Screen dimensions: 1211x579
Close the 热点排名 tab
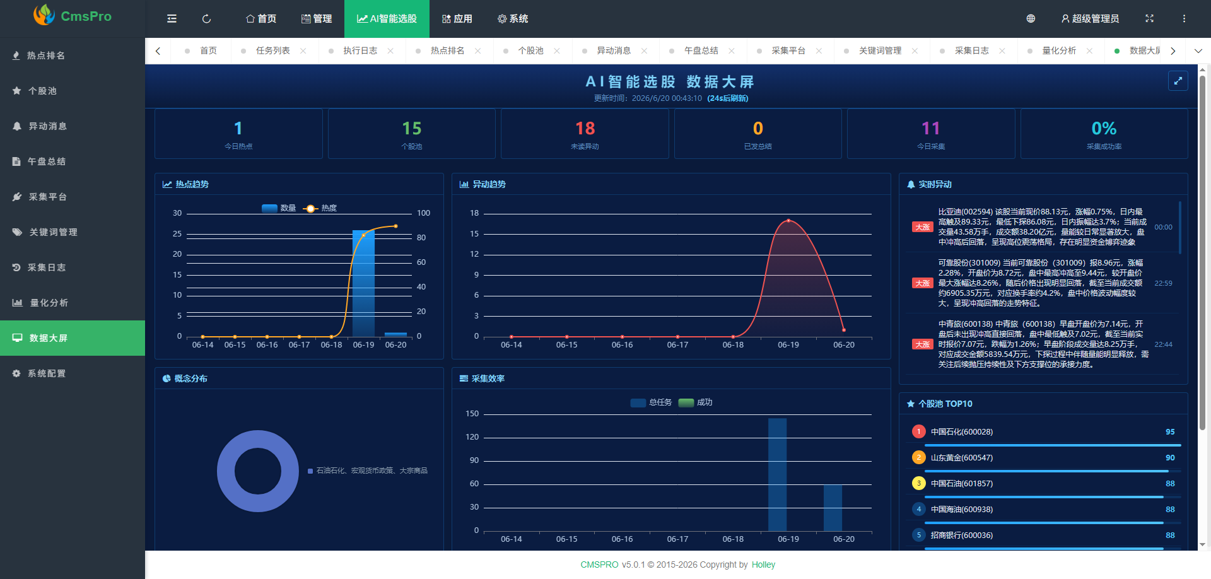(478, 51)
